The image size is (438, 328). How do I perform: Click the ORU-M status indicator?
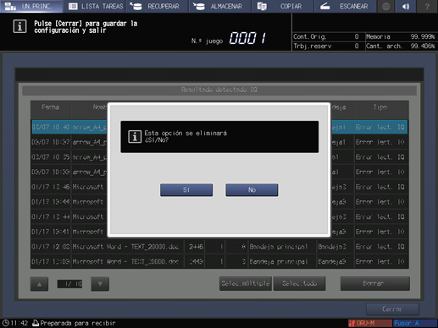tap(370, 323)
